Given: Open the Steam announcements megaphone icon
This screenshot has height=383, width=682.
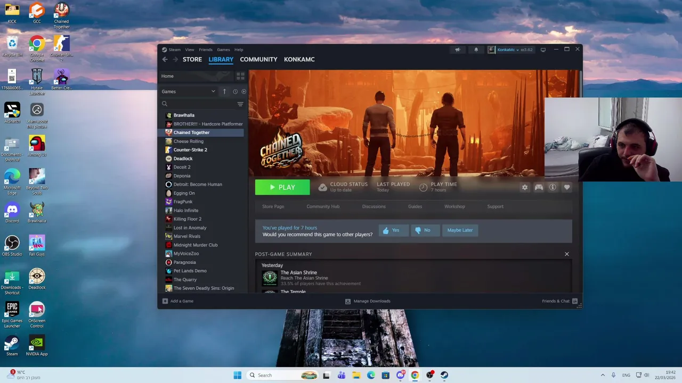Looking at the screenshot, I should pyautogui.click(x=457, y=49).
